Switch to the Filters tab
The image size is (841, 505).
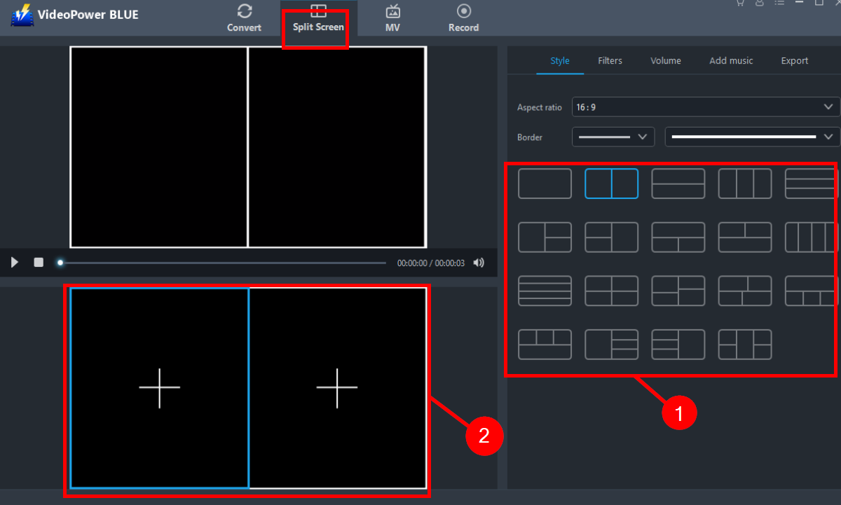point(610,60)
